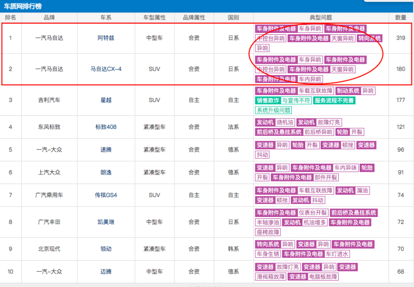Click the green 销售欺诈 tag
414x287 pixels.
click(x=267, y=100)
